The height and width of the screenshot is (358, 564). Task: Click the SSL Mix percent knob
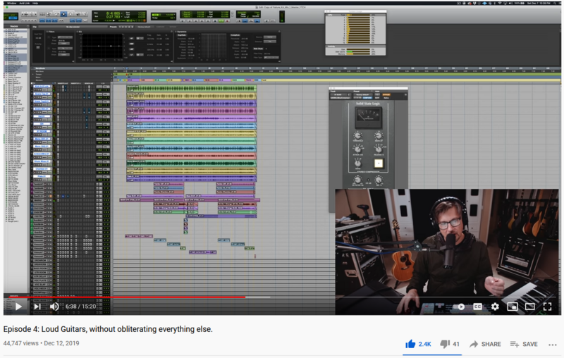coord(379,180)
